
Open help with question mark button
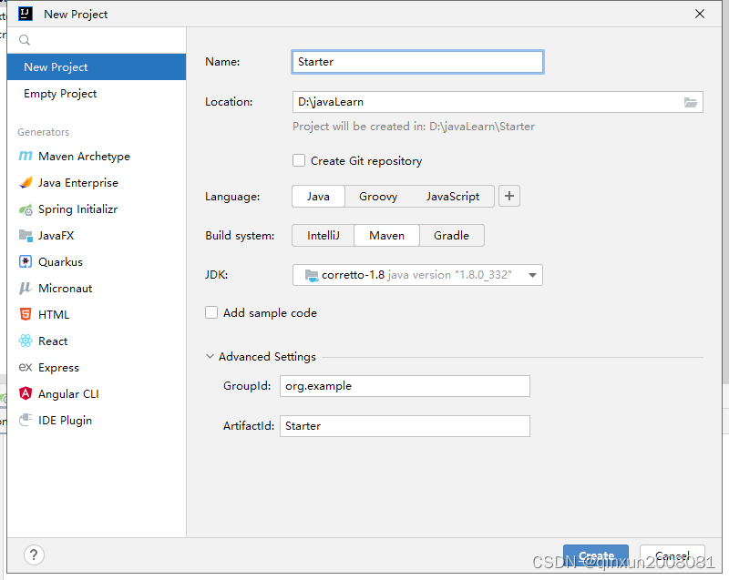(34, 555)
